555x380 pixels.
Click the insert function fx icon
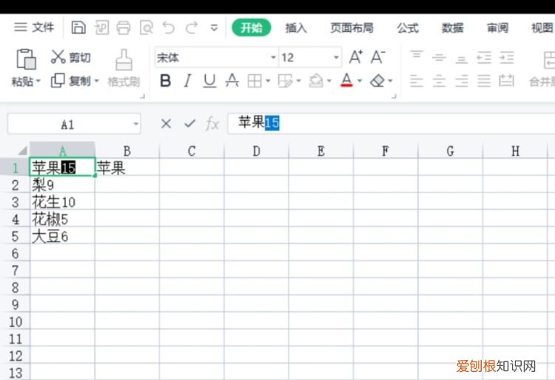click(x=212, y=124)
